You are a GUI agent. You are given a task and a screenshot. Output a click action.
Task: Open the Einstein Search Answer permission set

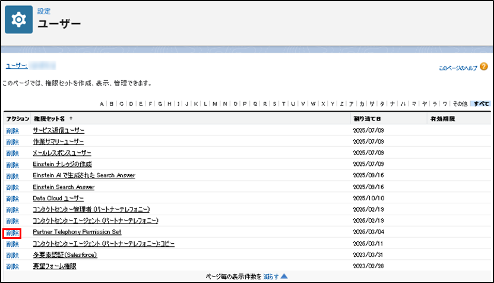tap(64, 187)
